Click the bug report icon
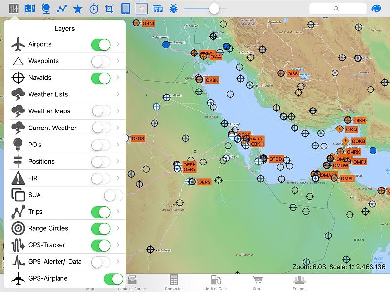Image resolution: width=390 pixels, height=292 pixels. tap(174, 9)
